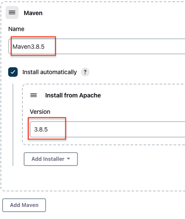Open the Version 3.8.5 dropdown
Image resolution: width=185 pixels, height=219 pixels.
coord(108,129)
